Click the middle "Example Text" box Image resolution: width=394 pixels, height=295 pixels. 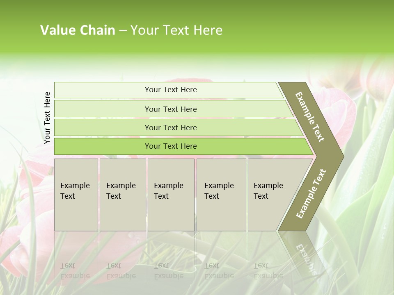[170, 194]
